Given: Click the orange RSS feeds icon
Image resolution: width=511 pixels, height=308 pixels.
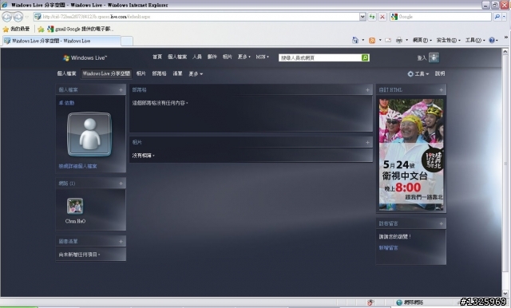Looking at the screenshot, I should pyautogui.click(x=372, y=41).
